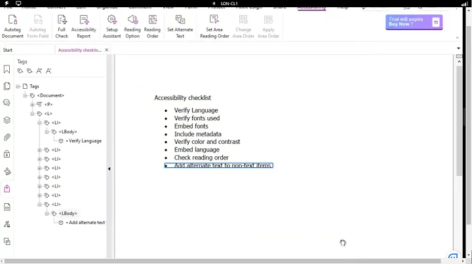Click the horizontal scrollbar at the bottom
472x264 pixels.
point(223,261)
